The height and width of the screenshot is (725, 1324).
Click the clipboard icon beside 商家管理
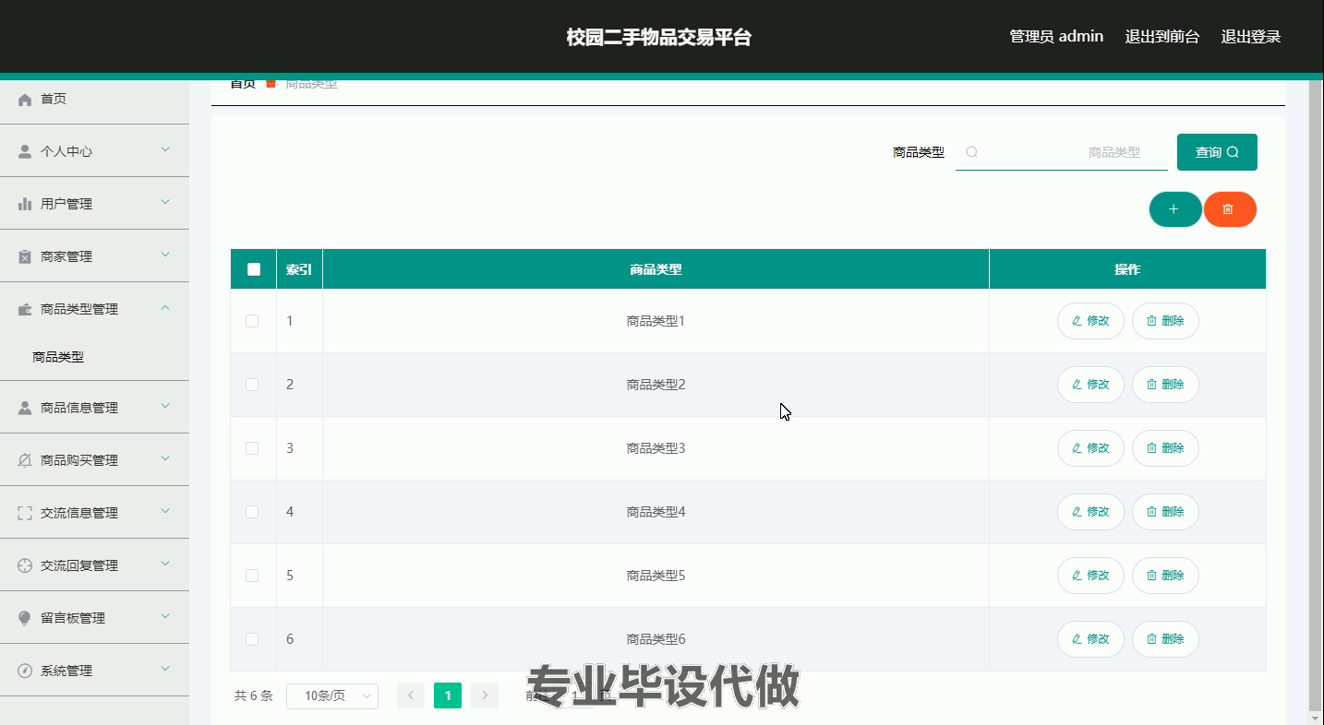tap(25, 256)
